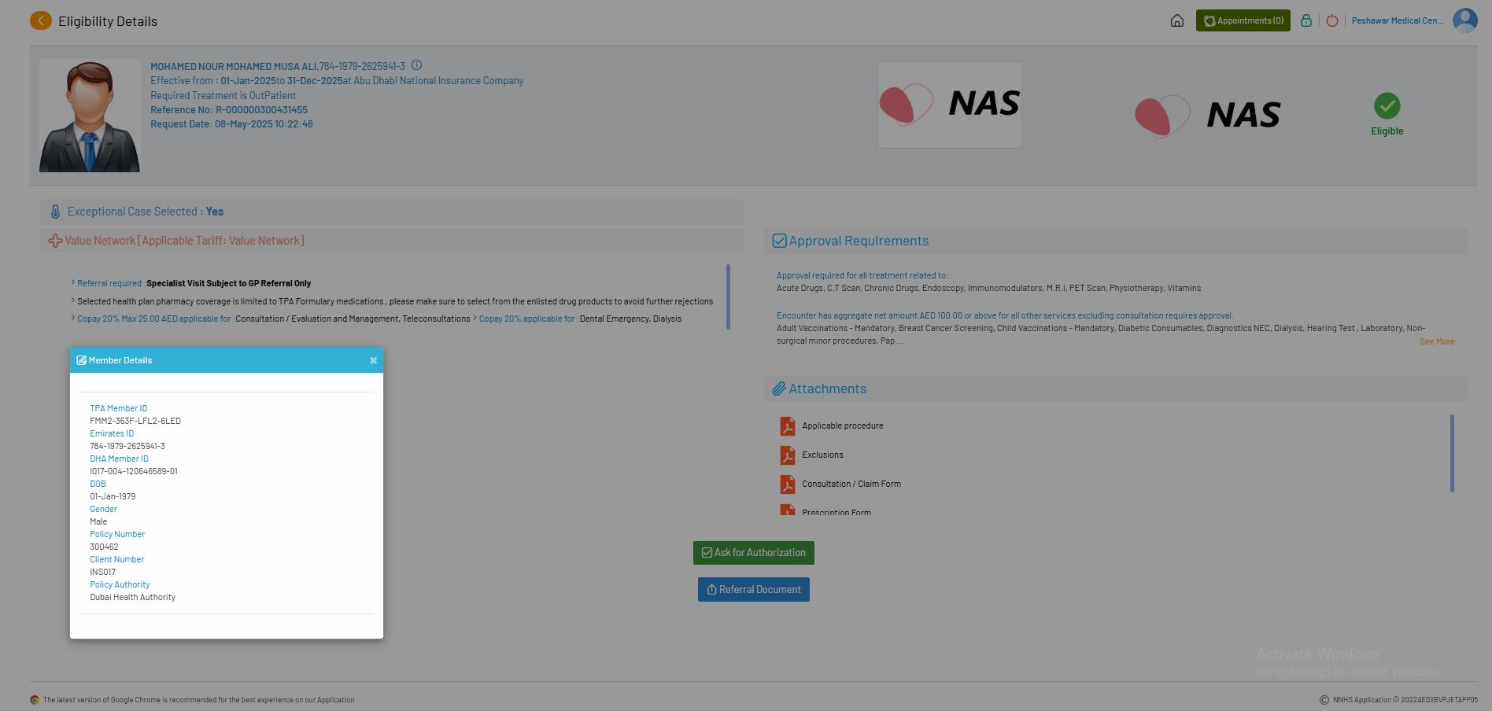Open Consultation / Claim Form PDF icon
The width and height of the screenshot is (1492, 711).
pyautogui.click(x=787, y=484)
